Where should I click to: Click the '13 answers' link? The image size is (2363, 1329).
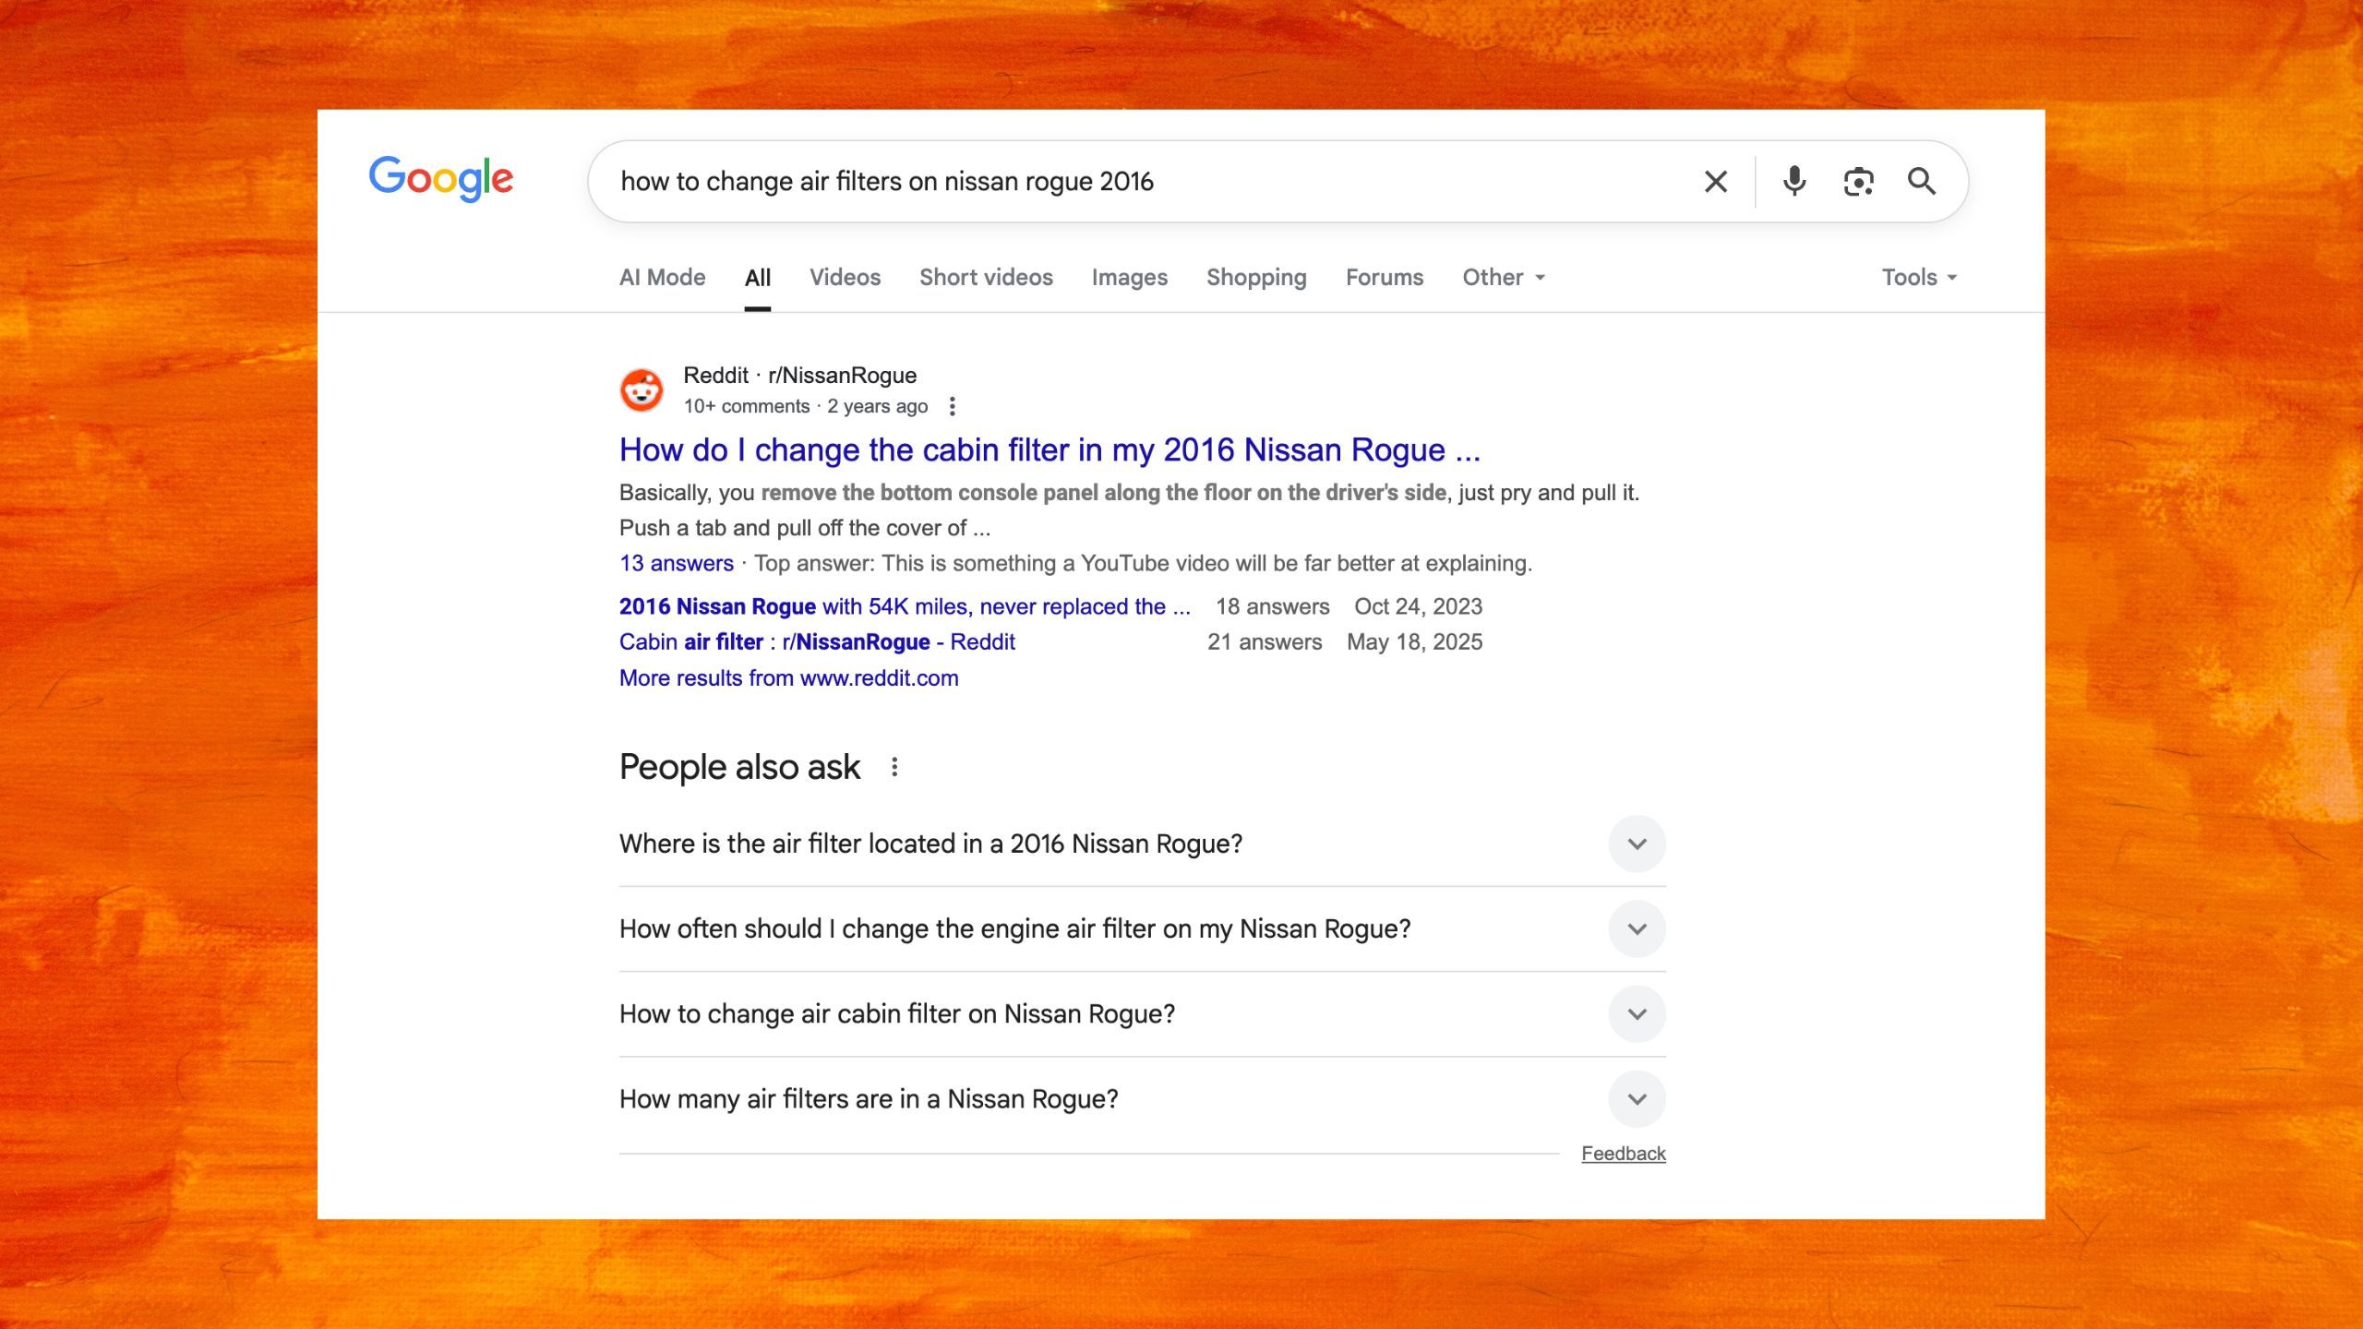click(x=676, y=563)
